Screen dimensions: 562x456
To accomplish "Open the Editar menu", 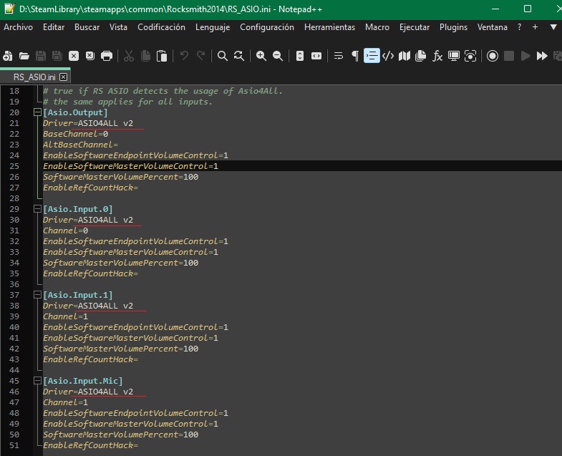I will 54,27.
